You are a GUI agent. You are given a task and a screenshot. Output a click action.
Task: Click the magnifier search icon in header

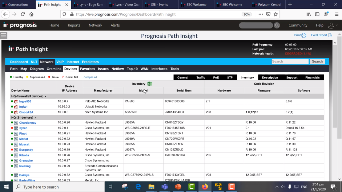point(277,25)
